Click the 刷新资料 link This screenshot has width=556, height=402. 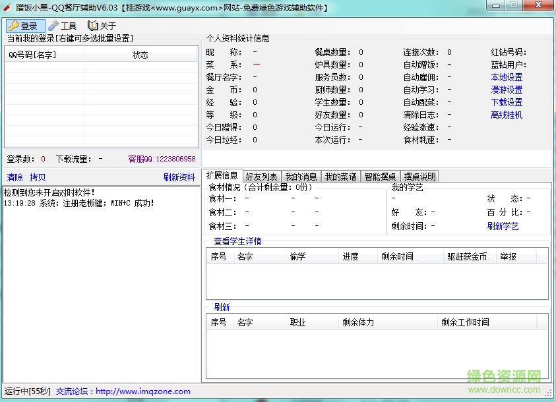coord(179,177)
